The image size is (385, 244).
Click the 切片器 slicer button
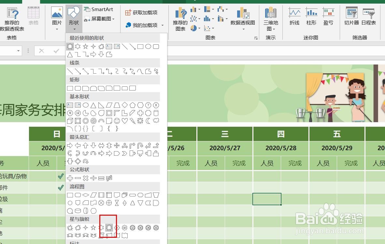point(351,16)
